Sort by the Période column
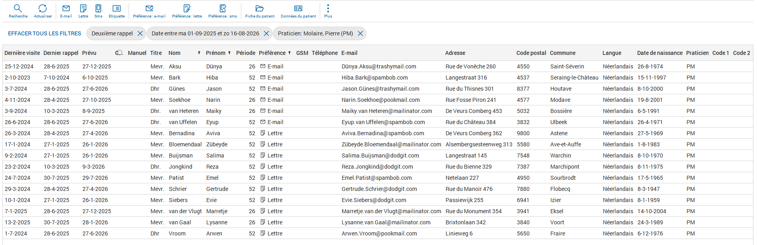Image resolution: width=757 pixels, height=245 pixels. coord(246,53)
